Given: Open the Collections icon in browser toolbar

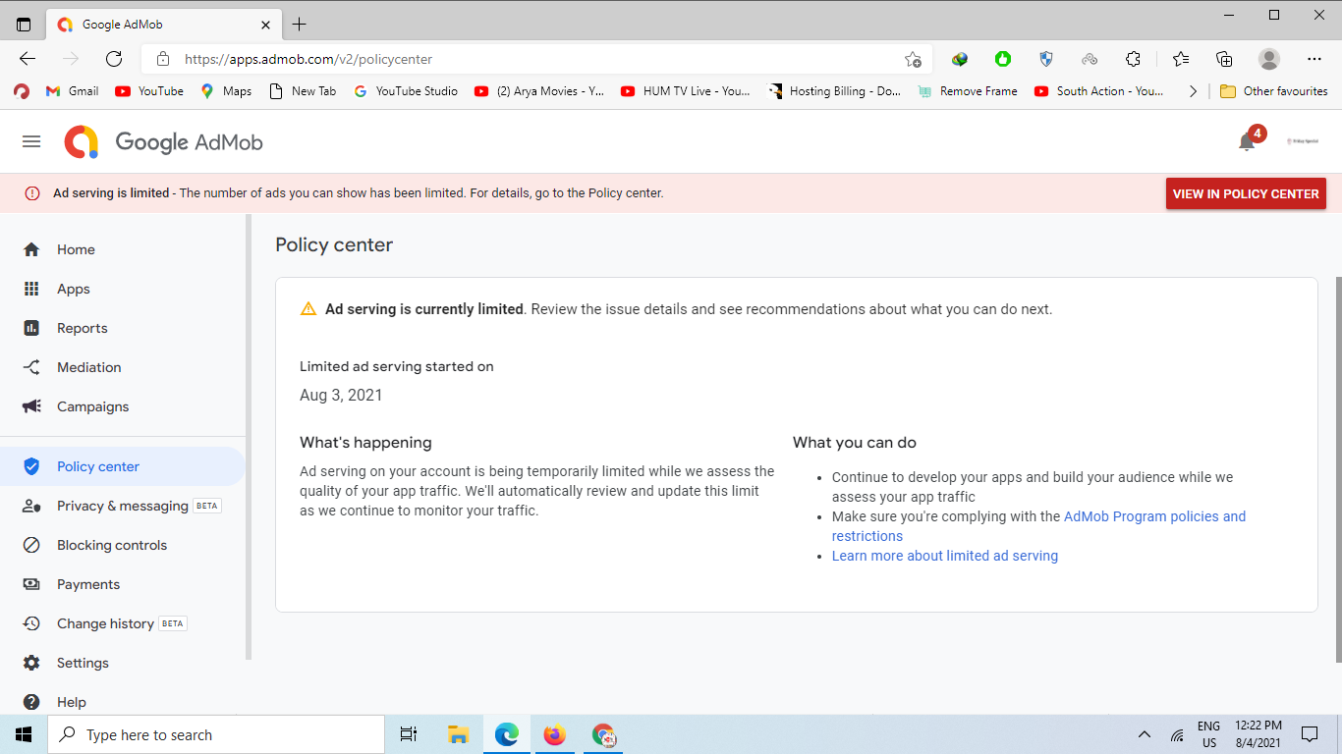Looking at the screenshot, I should tap(1224, 59).
